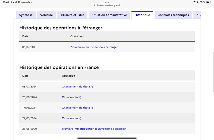This screenshot has width=214, height=140.
Task: Click the date cell 17/06/2024
Action: click(x=29, y=108)
